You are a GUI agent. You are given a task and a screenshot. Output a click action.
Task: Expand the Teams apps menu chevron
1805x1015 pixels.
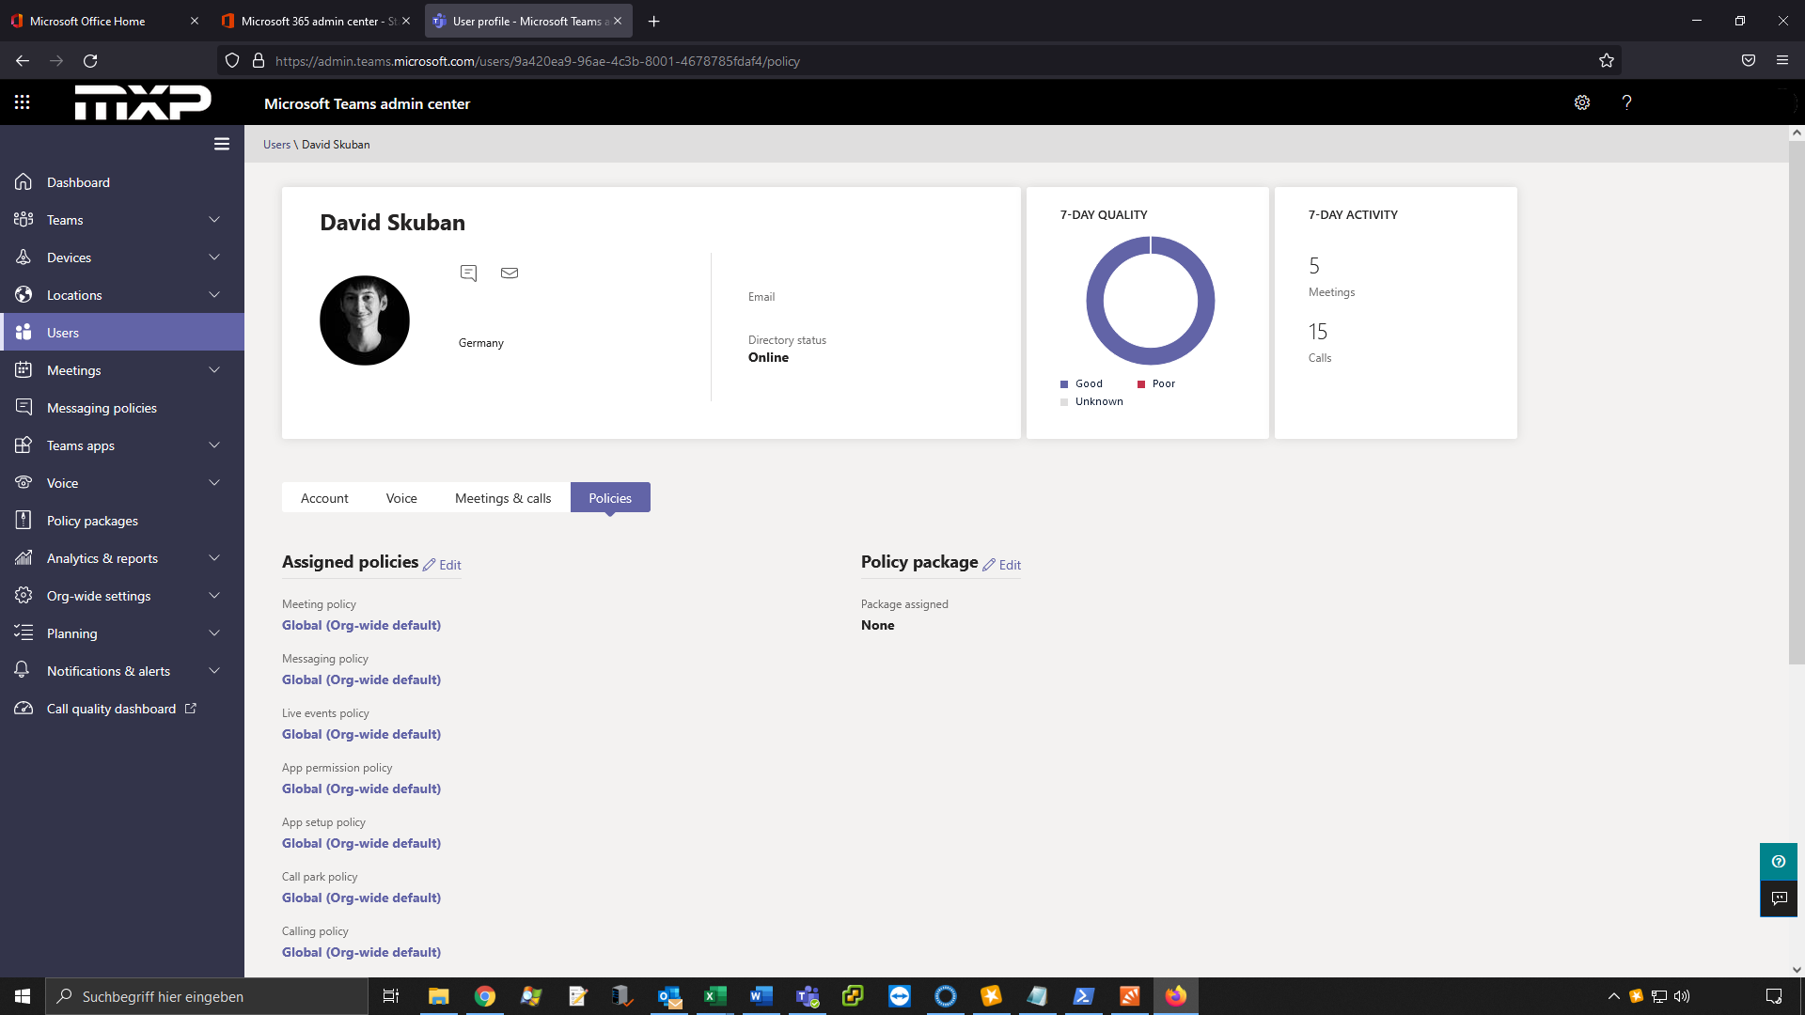pos(214,445)
